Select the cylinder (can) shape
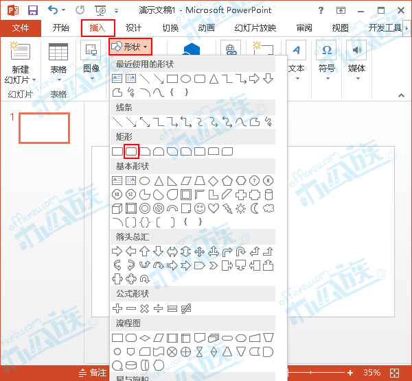The image size is (412, 381). 268,195
